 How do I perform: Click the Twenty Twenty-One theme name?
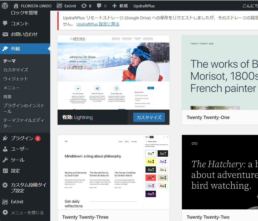tap(208, 117)
